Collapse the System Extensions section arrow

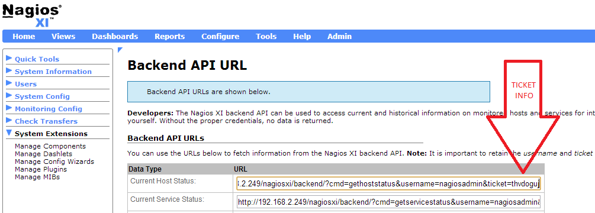tap(9, 133)
